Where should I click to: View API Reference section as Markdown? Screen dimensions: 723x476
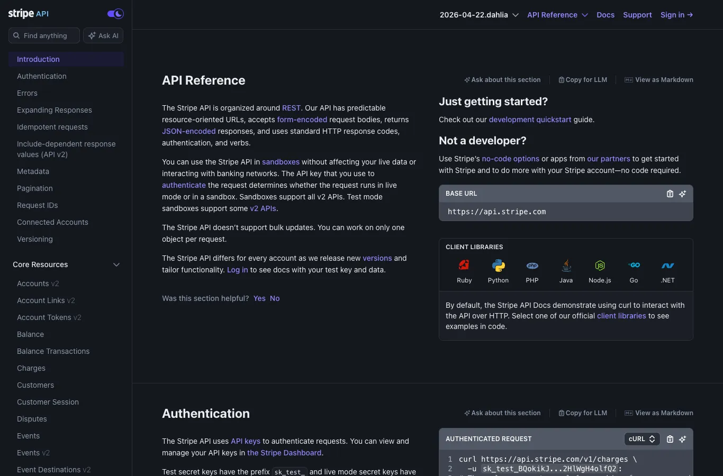point(659,80)
